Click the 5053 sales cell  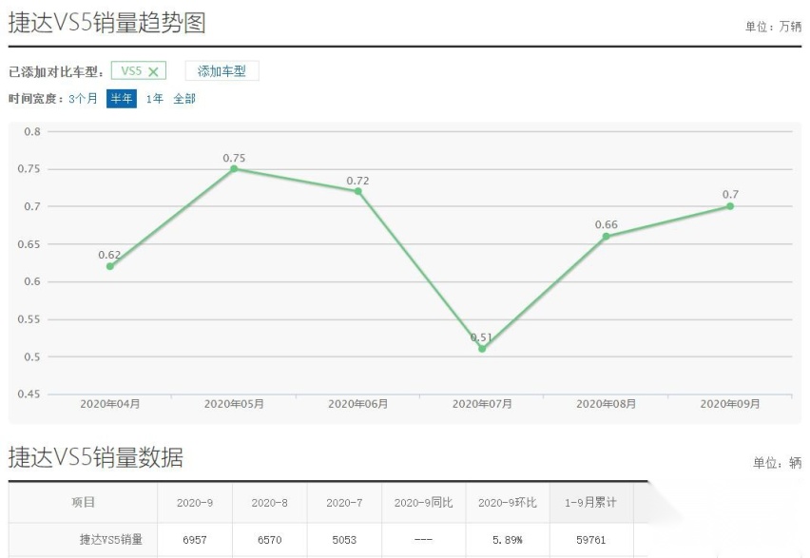(344, 541)
